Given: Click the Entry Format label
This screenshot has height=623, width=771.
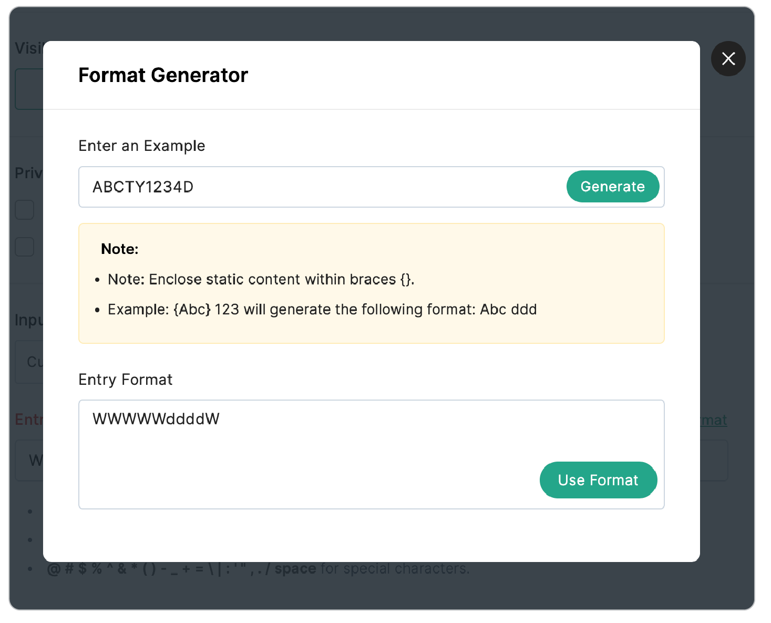Looking at the screenshot, I should (x=125, y=379).
